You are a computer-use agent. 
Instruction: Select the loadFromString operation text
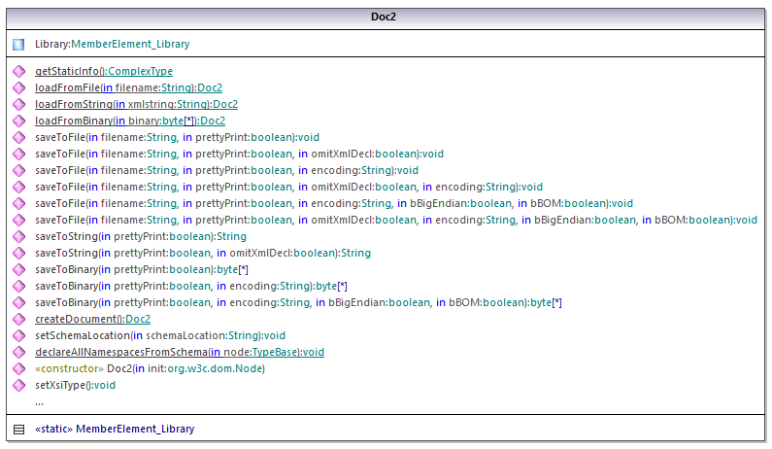pyautogui.click(x=136, y=104)
